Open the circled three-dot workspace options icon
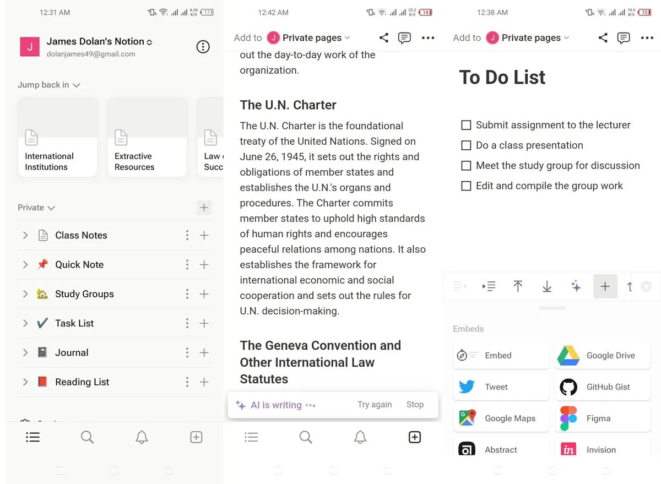661x484 pixels. coord(203,47)
